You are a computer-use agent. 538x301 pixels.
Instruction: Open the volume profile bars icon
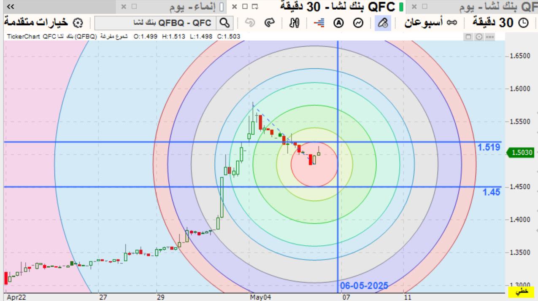pyautogui.click(x=319, y=23)
